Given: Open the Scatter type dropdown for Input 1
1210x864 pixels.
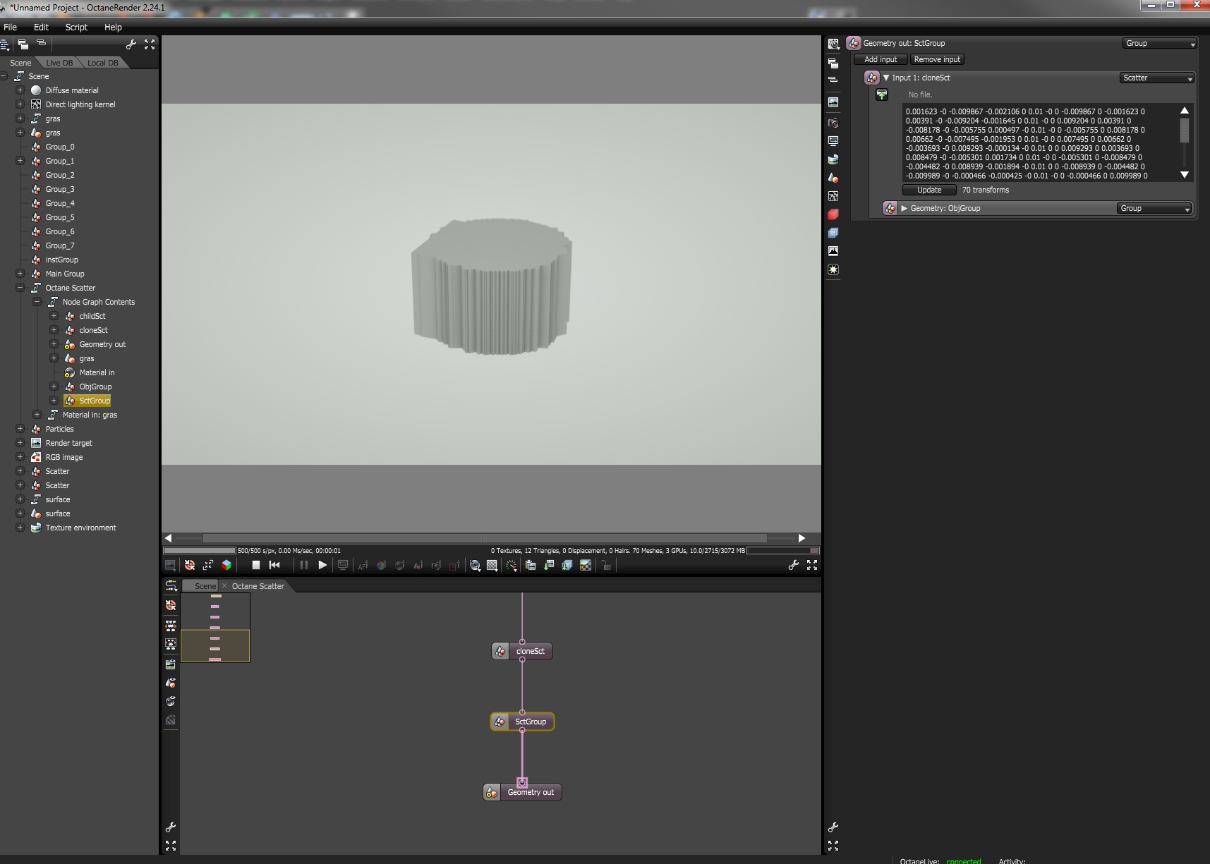Looking at the screenshot, I should 1157,78.
